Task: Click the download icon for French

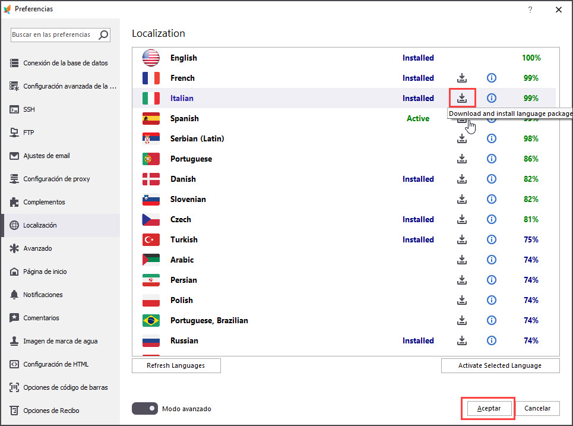Action: (x=462, y=78)
